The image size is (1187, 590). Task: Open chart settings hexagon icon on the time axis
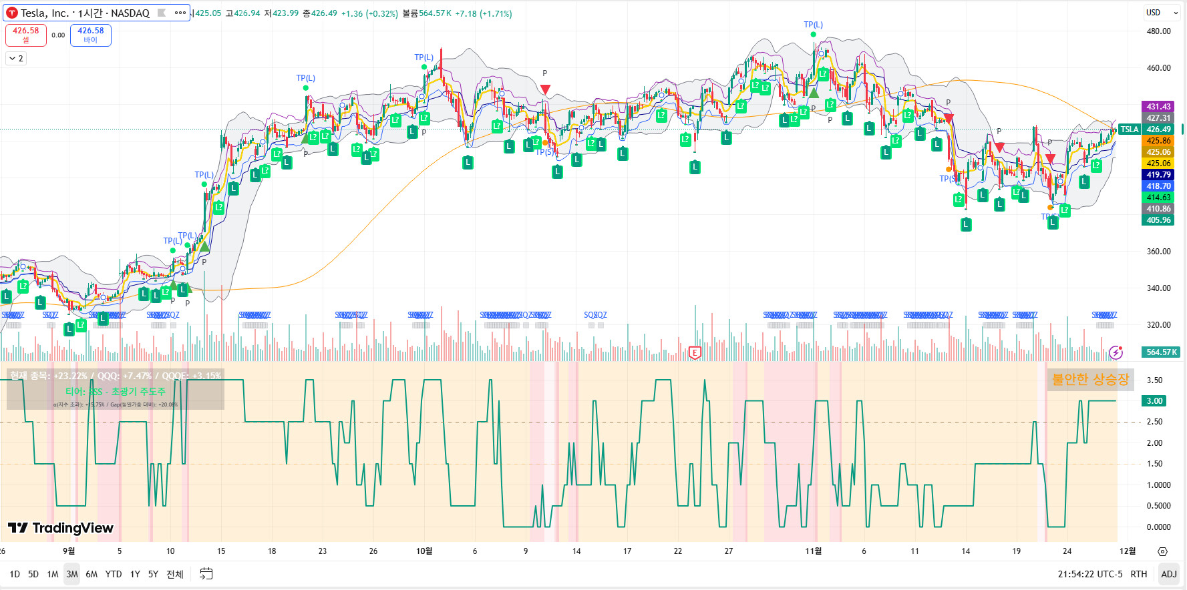click(x=1162, y=552)
